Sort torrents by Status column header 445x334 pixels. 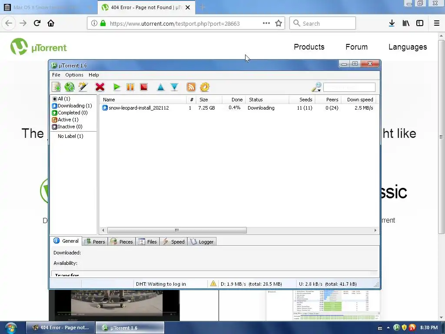click(x=267, y=100)
